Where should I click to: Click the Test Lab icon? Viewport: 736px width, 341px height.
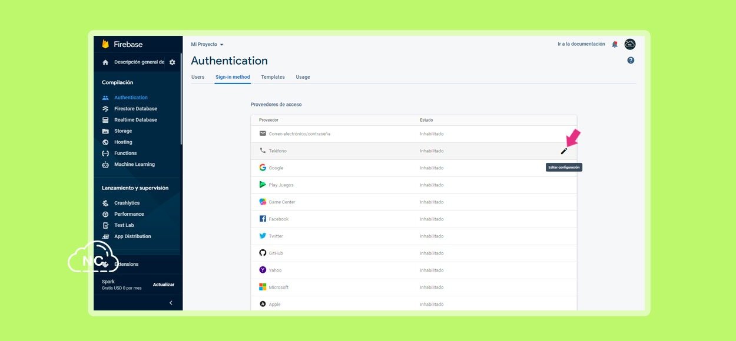tap(105, 225)
